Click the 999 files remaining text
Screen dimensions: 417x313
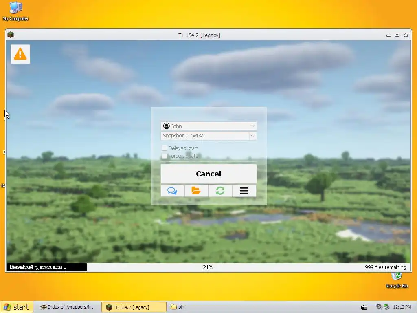[386, 267]
